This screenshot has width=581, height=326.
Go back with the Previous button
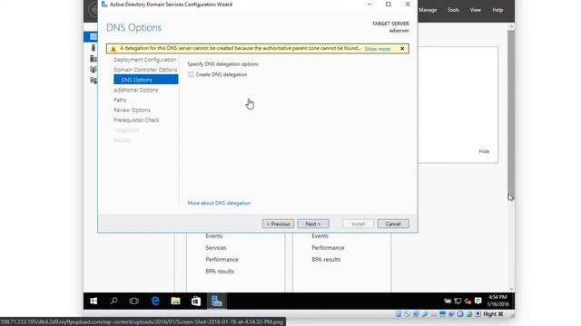click(x=278, y=224)
